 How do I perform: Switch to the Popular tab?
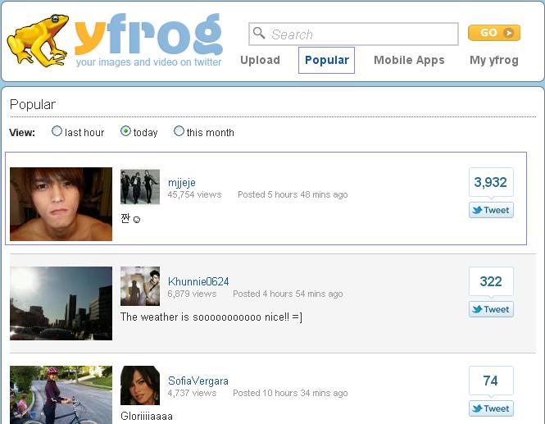tap(326, 60)
